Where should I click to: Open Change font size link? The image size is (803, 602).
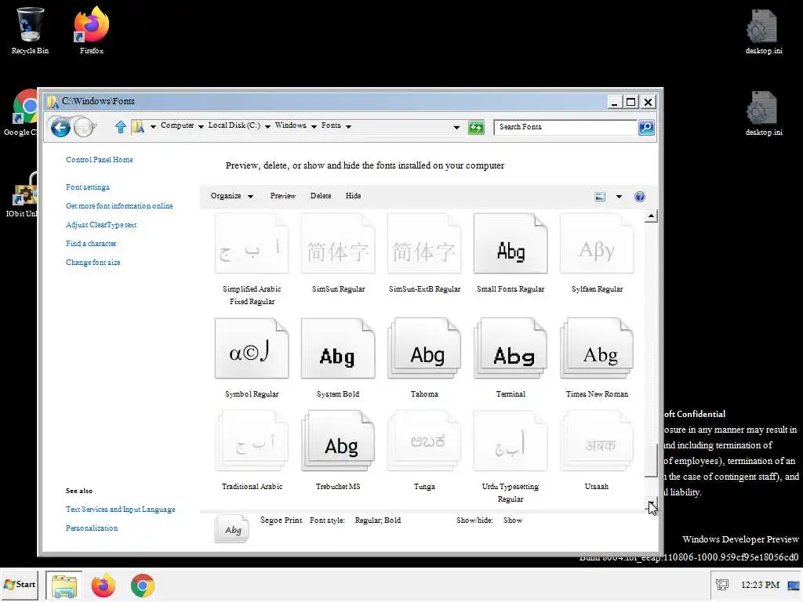(93, 263)
